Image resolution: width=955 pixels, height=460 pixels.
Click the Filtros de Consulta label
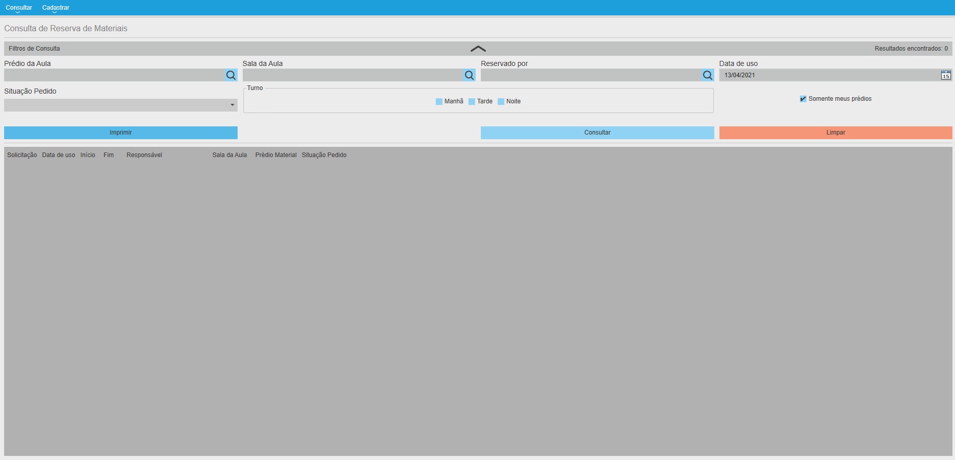34,49
